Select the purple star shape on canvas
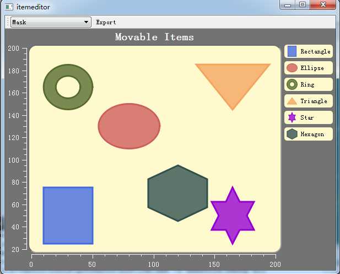 coord(233,216)
